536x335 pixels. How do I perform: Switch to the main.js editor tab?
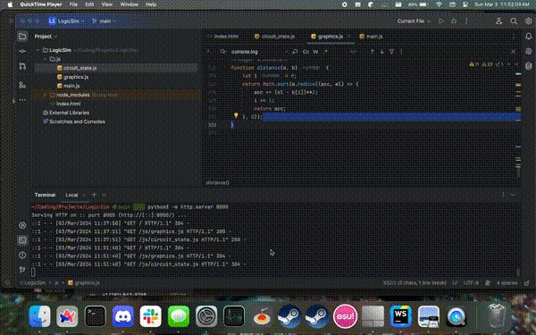coord(372,37)
